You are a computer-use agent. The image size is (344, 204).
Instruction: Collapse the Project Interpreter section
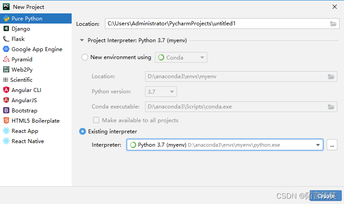click(x=82, y=40)
